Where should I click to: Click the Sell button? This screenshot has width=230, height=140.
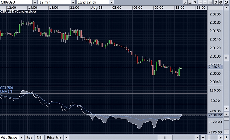39,138
